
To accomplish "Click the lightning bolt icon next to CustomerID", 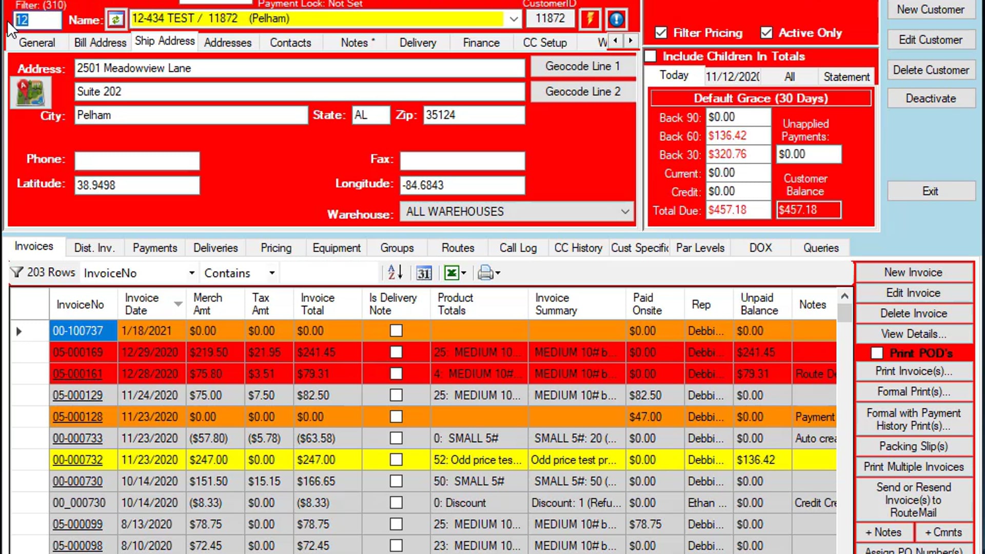I will tap(590, 19).
